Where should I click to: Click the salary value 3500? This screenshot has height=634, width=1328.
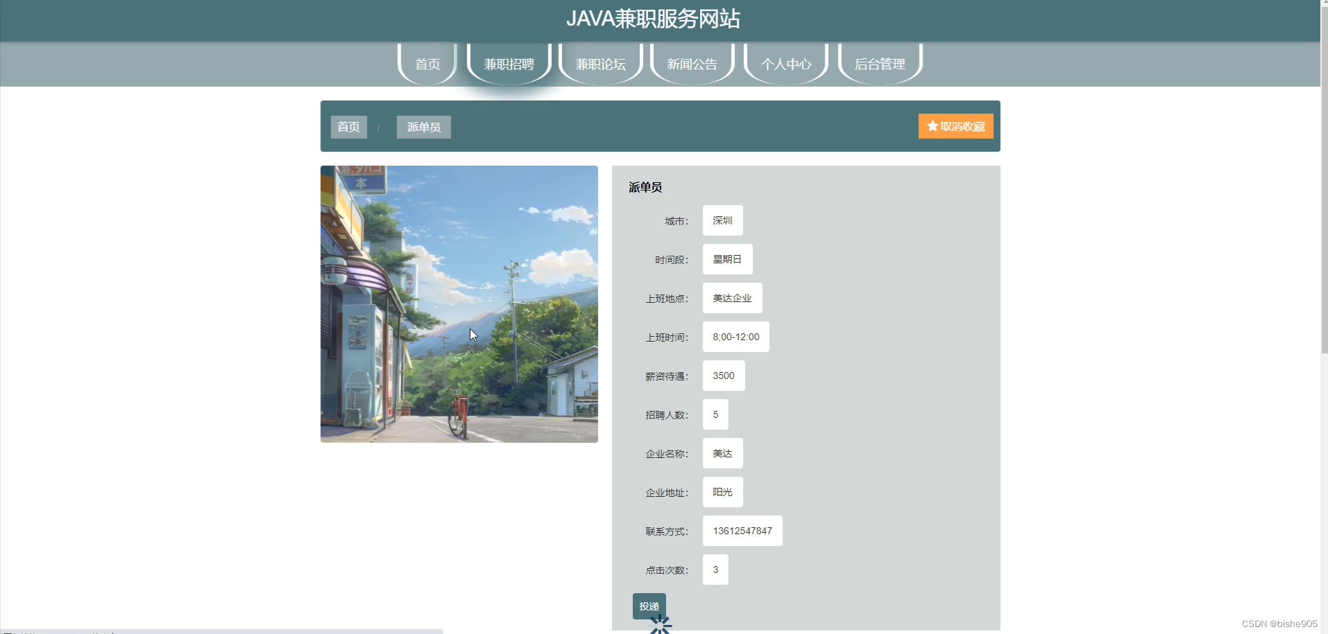click(723, 375)
